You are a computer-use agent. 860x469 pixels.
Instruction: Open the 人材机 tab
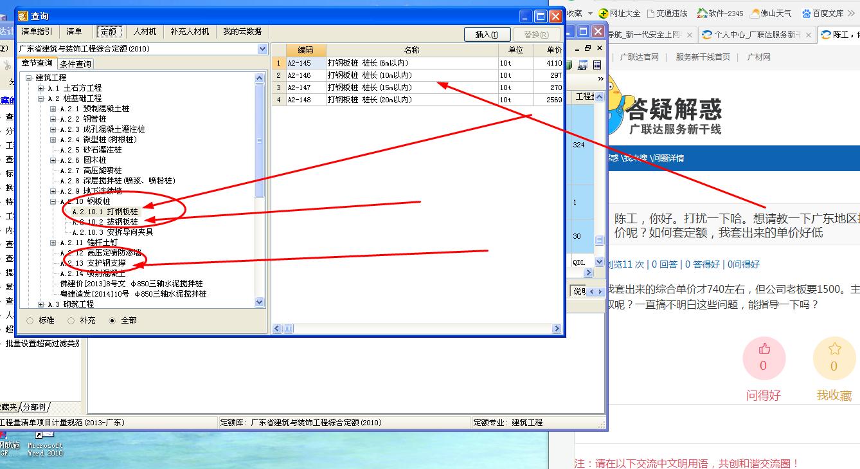pos(145,32)
